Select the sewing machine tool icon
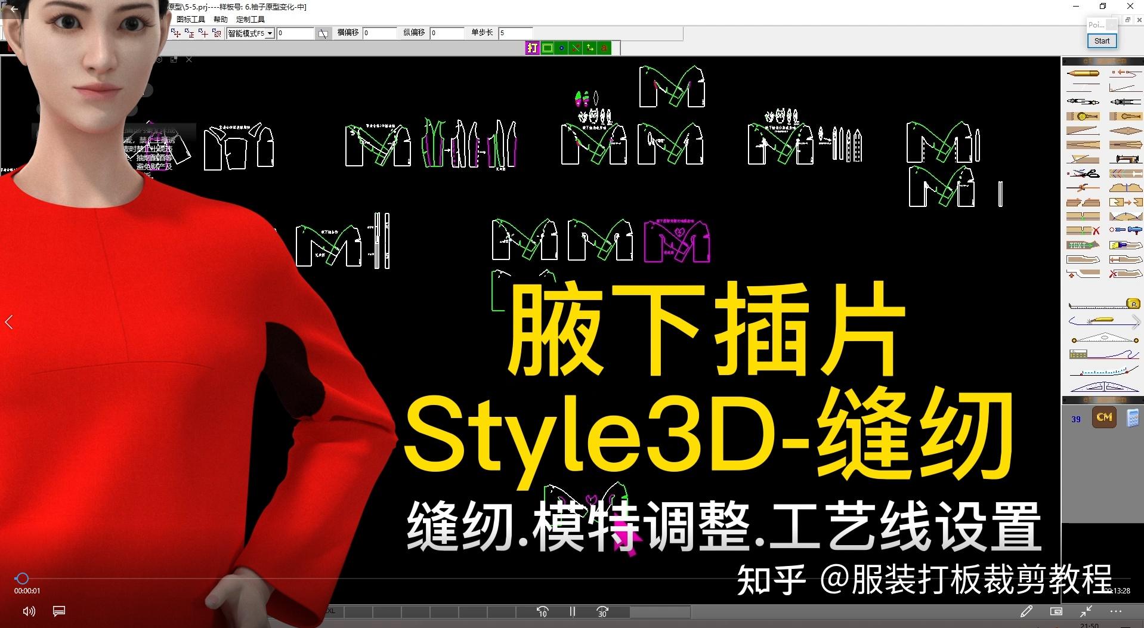The image size is (1144, 628). click(x=1127, y=158)
